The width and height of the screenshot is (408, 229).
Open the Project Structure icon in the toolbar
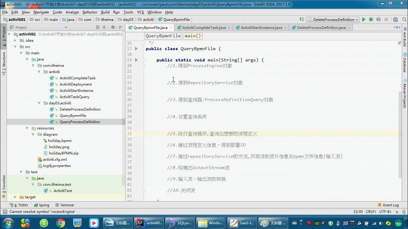[396, 19]
